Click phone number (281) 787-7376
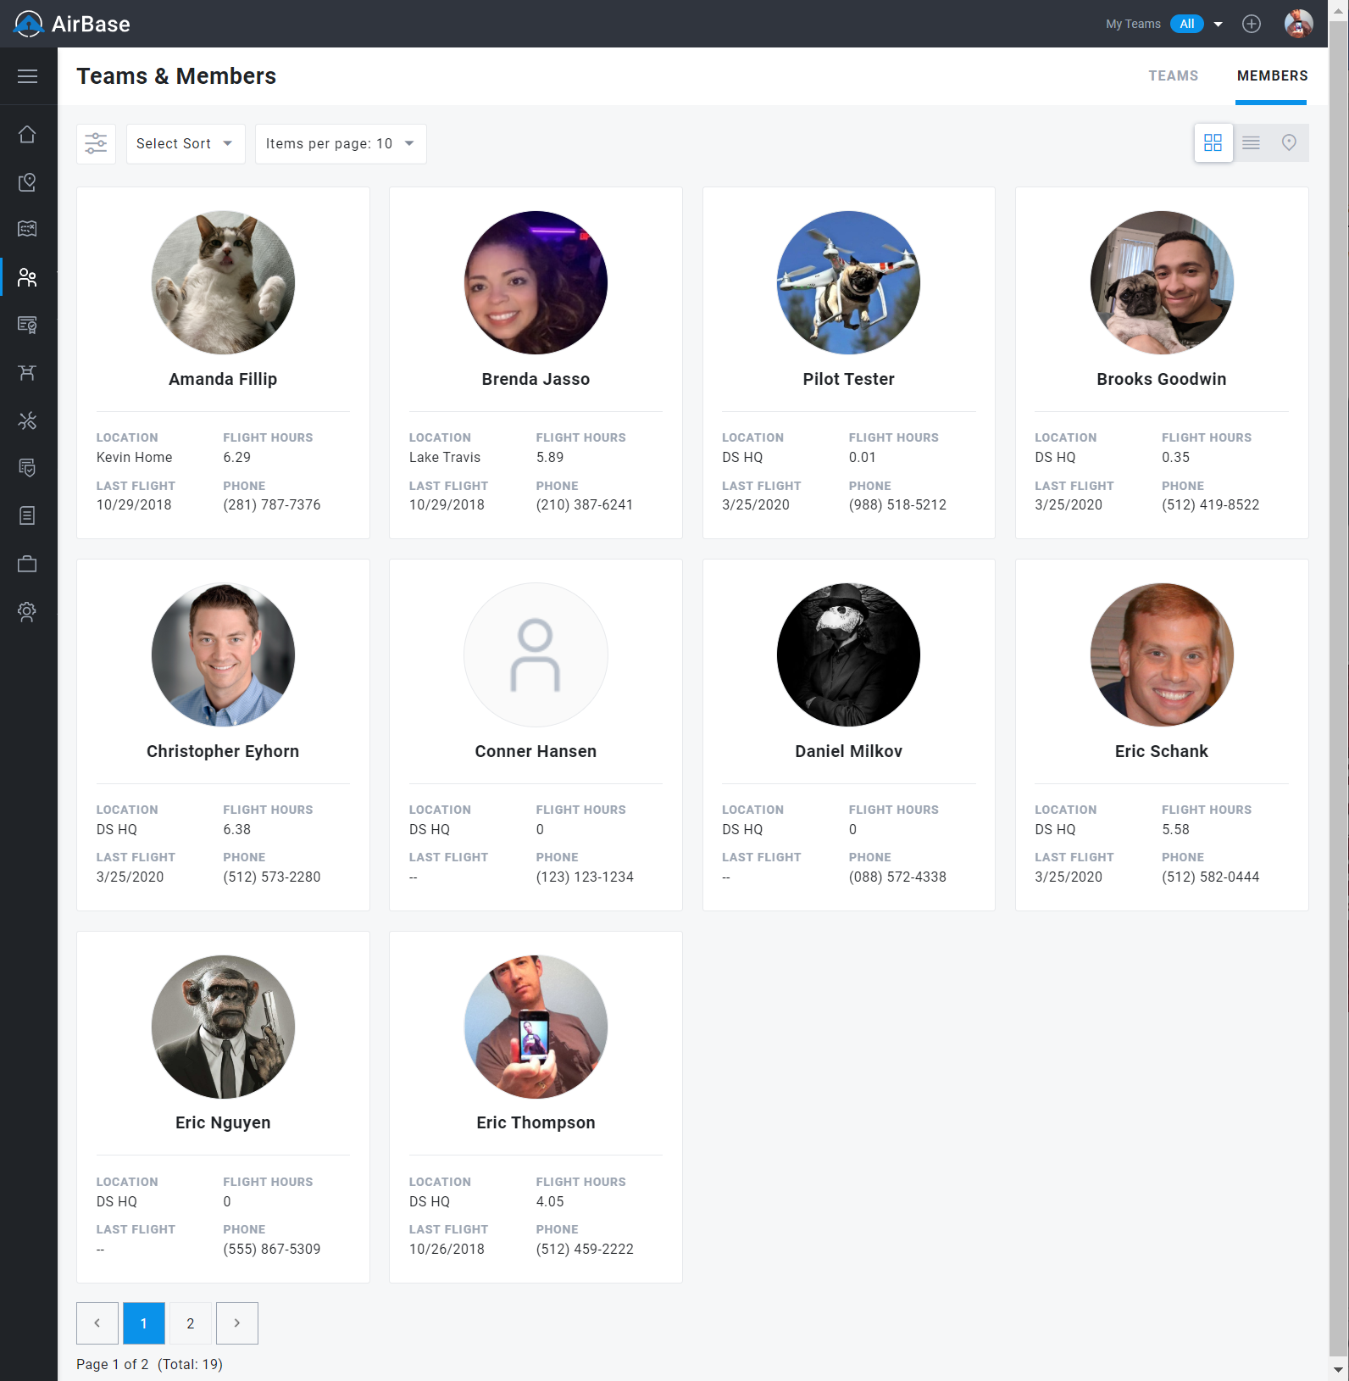Viewport: 1349px width, 1381px height. coord(272,504)
